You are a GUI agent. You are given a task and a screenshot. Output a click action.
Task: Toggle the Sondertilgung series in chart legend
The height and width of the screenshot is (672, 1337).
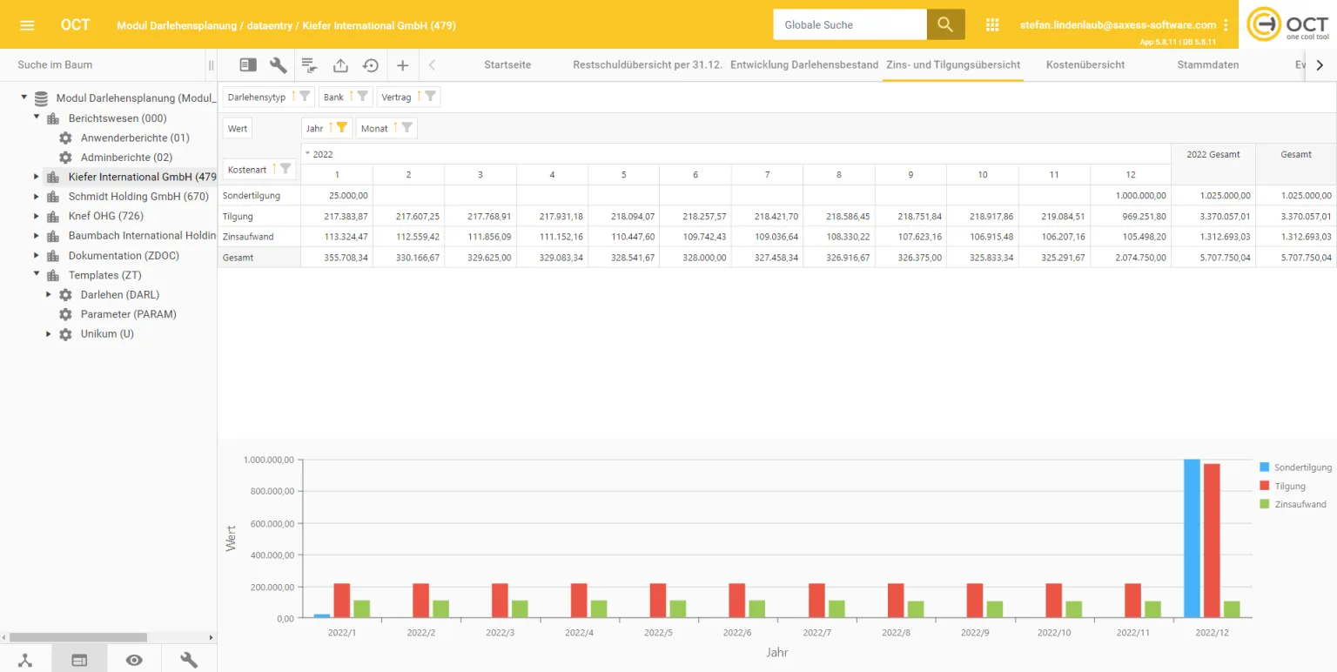coord(1302,467)
